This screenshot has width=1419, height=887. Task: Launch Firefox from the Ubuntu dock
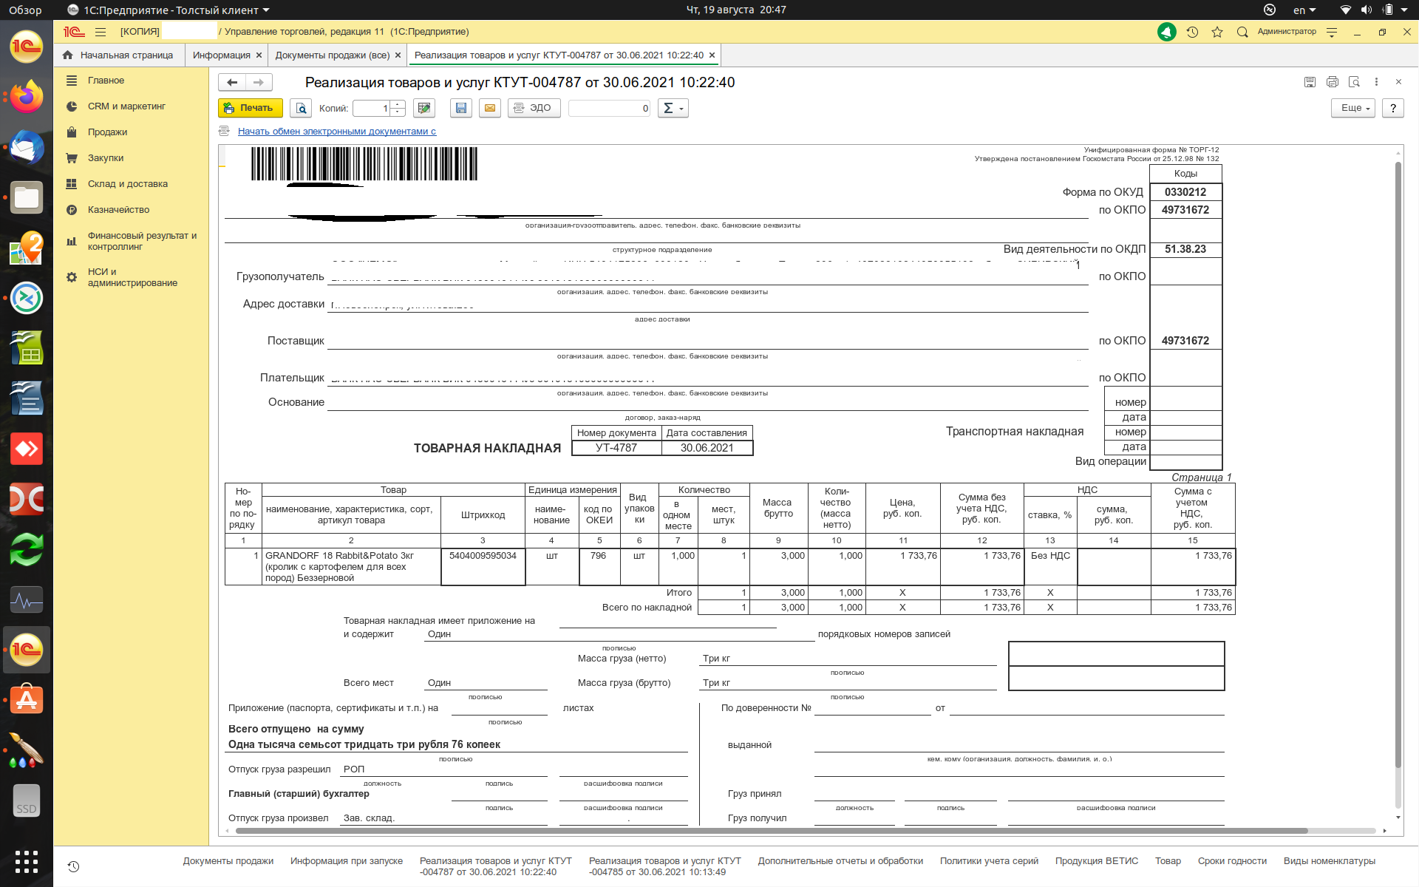coord(27,97)
